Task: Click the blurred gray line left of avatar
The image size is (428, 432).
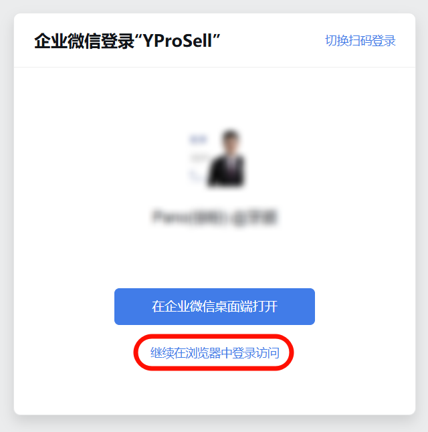Action: tap(199, 158)
